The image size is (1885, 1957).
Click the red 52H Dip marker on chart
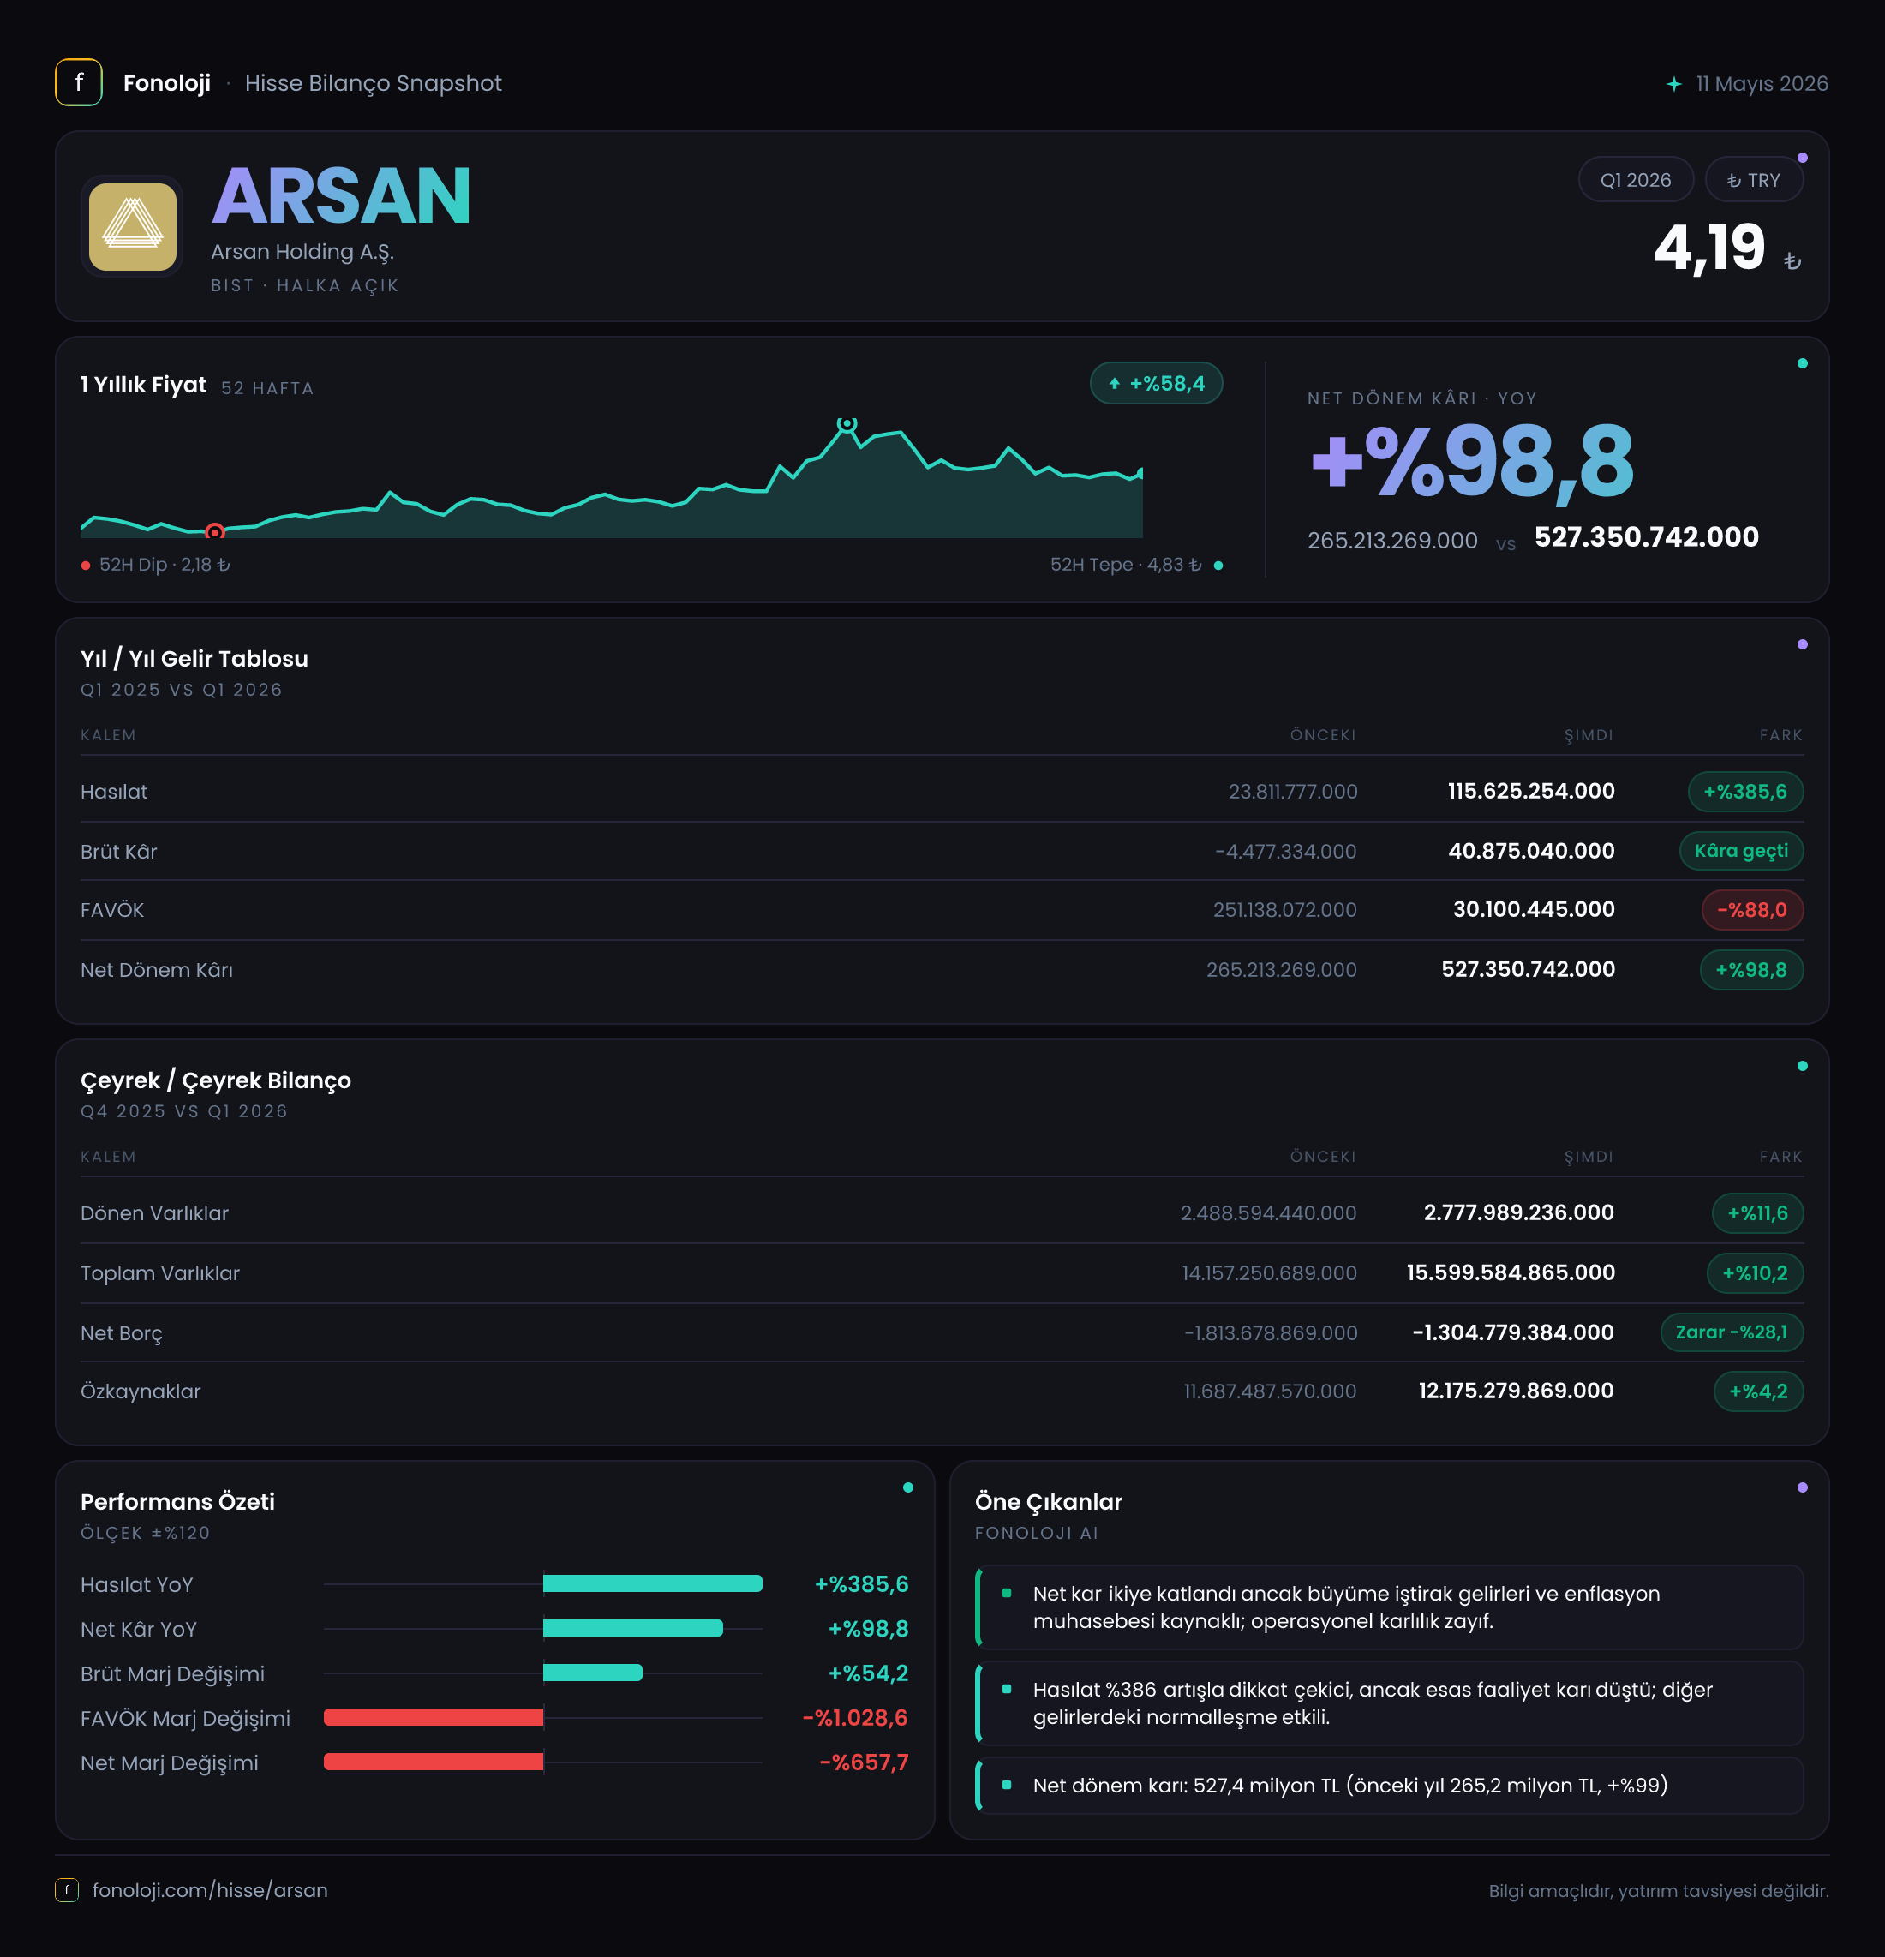(x=215, y=531)
